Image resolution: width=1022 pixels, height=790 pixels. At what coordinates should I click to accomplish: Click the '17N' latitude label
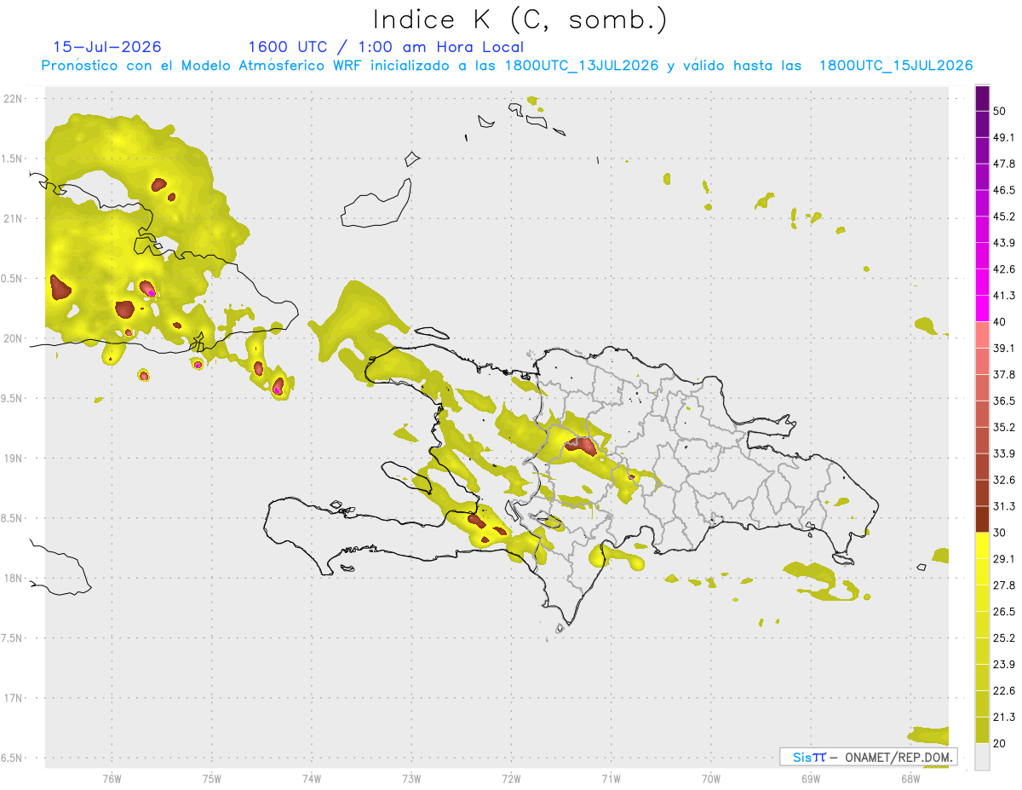click(13, 698)
